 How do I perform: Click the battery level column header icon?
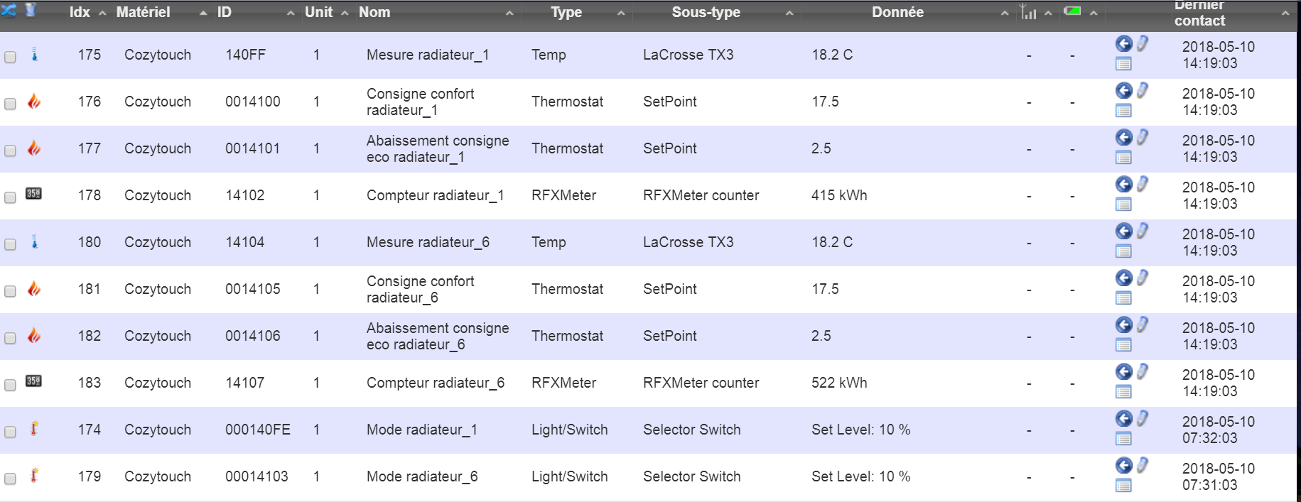[x=1072, y=11]
